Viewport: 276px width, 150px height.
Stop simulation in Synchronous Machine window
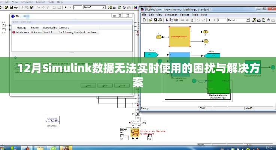coord(214,20)
